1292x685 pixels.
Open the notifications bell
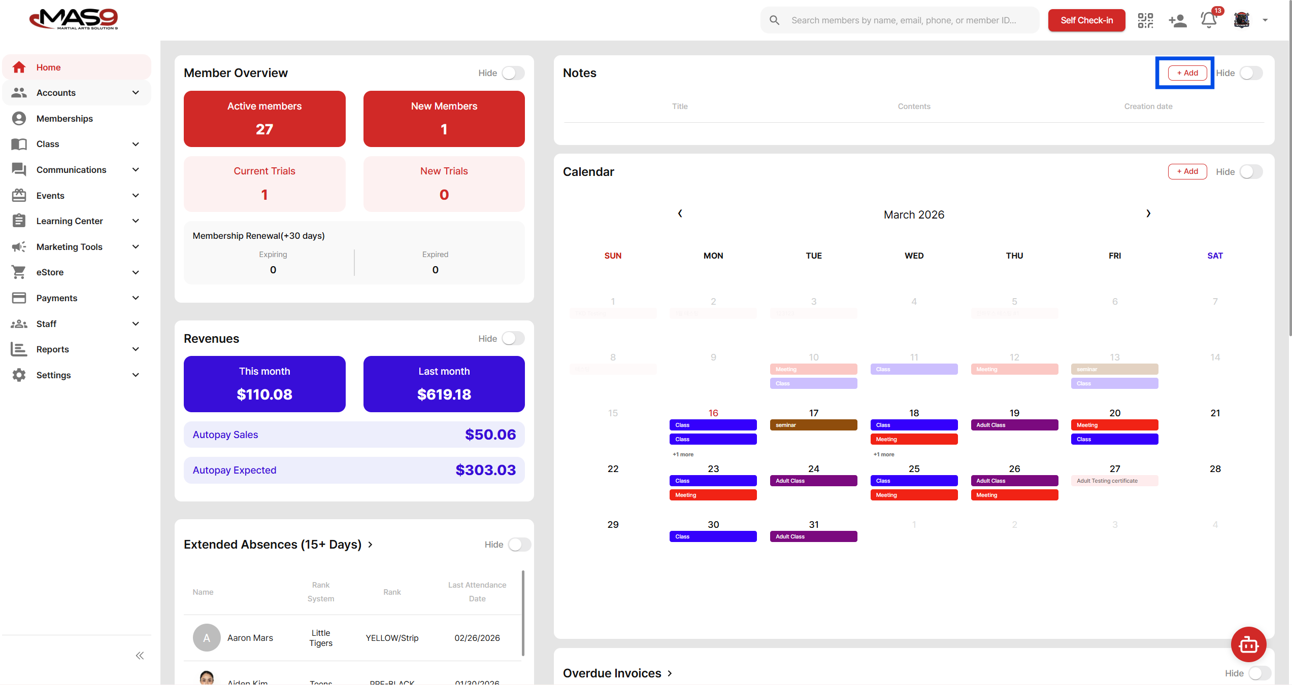point(1208,20)
